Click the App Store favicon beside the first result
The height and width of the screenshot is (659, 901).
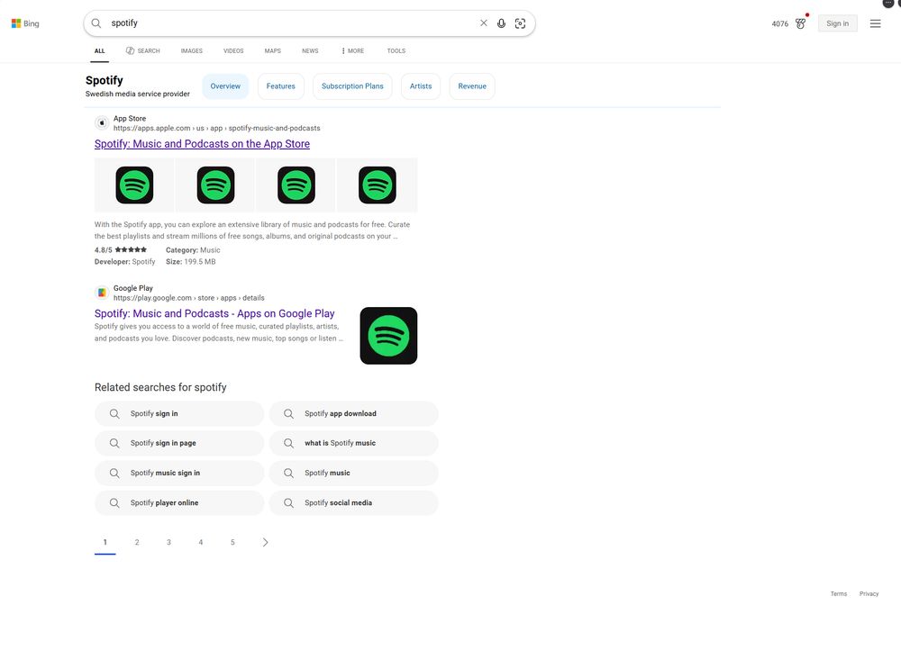tap(102, 122)
